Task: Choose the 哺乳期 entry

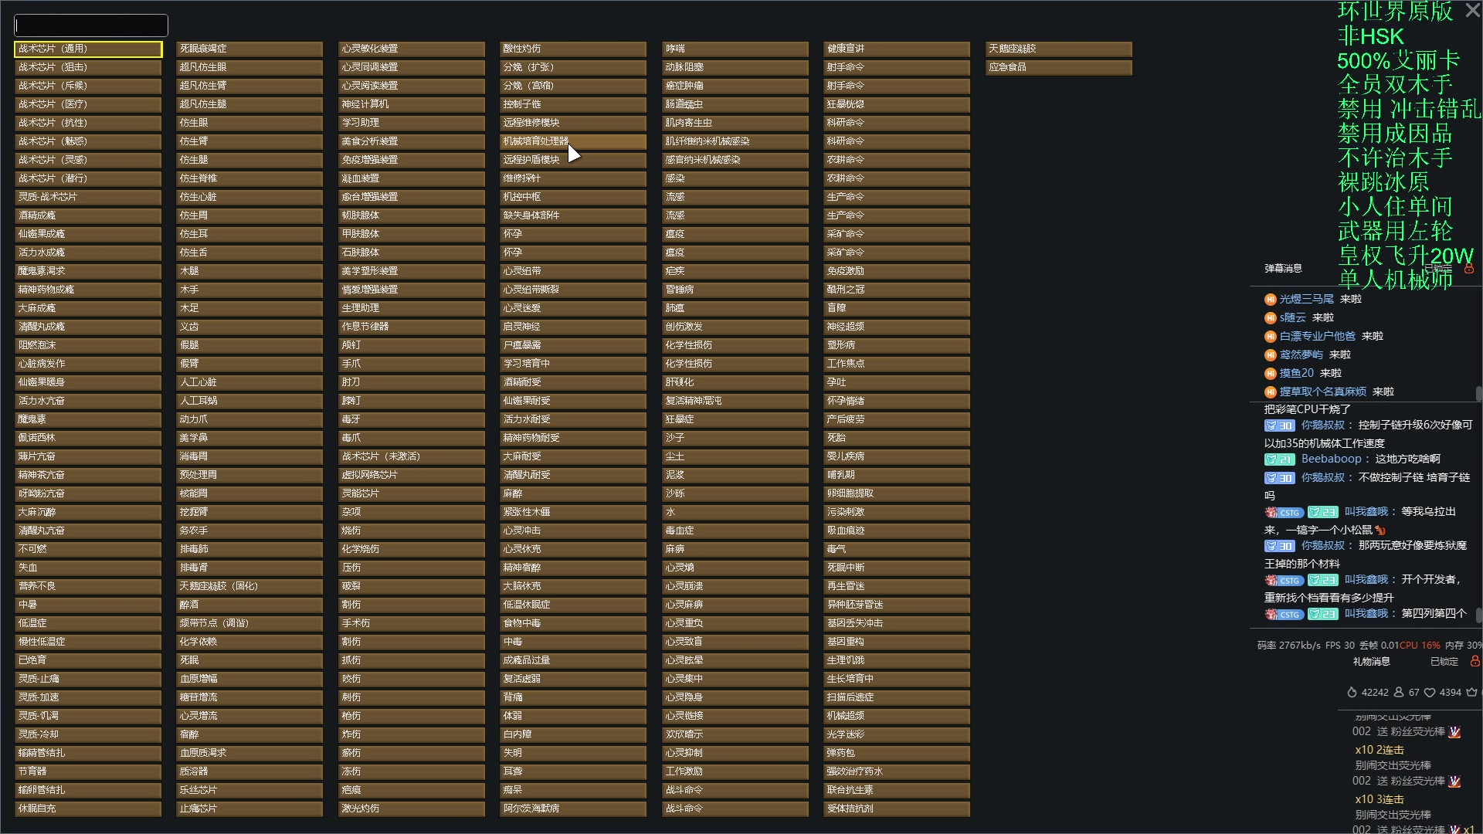Action: 897,475
